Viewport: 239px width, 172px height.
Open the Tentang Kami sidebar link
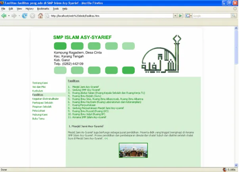point(40,83)
